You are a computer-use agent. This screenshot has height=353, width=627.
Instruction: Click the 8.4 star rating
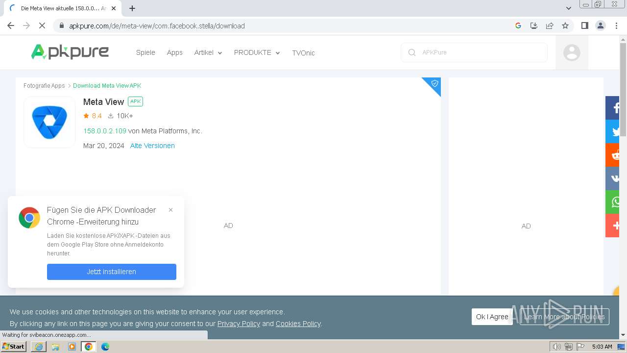(93, 116)
